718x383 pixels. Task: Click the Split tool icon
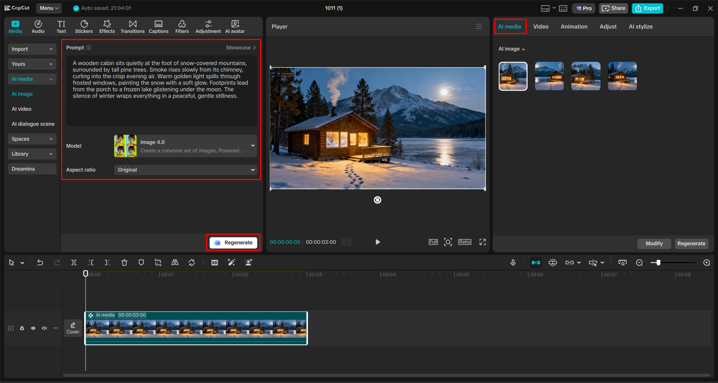click(x=74, y=263)
